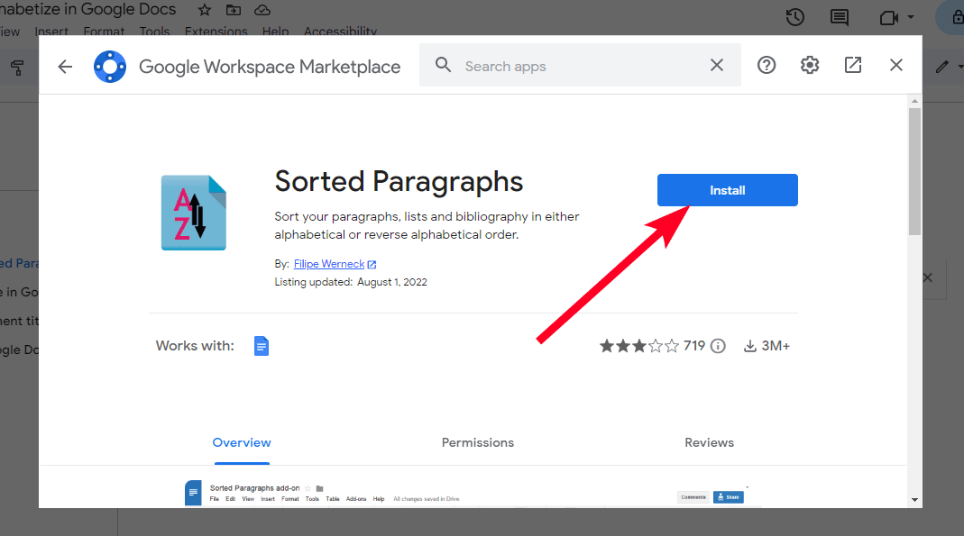Star the document to favorite it
This screenshot has height=536, width=964.
(x=204, y=10)
